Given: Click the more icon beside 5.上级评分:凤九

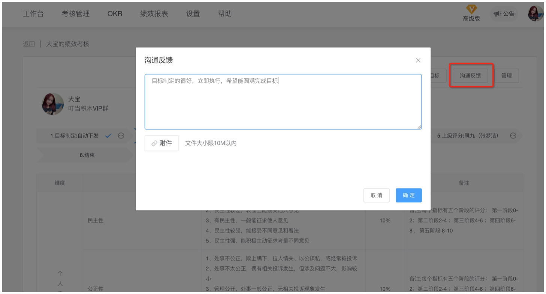Looking at the screenshot, I should pos(513,136).
